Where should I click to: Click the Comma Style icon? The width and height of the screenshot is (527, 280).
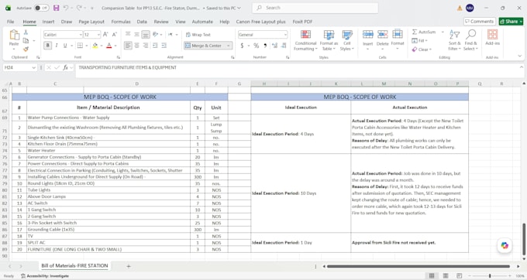(265, 46)
